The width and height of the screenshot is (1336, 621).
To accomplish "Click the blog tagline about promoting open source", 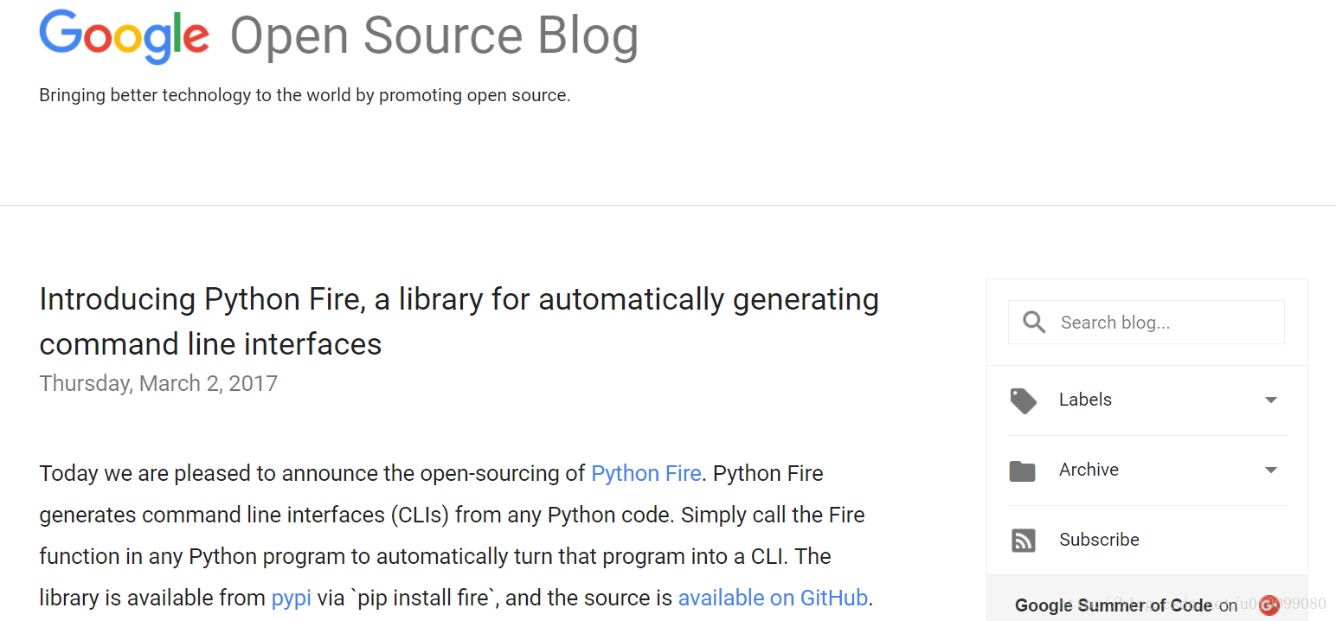I will [305, 95].
